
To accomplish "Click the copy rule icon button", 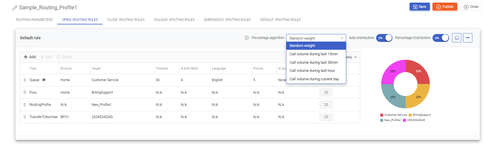I will pos(457,38).
